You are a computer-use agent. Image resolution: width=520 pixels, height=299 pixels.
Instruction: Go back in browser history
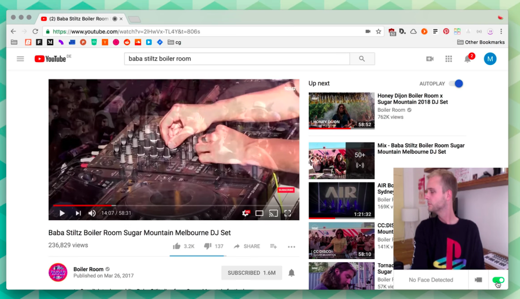13,31
